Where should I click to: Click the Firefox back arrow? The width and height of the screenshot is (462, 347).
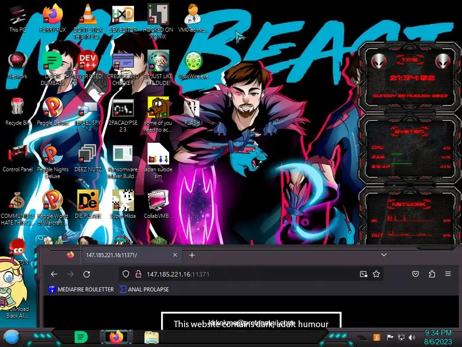tap(54, 274)
